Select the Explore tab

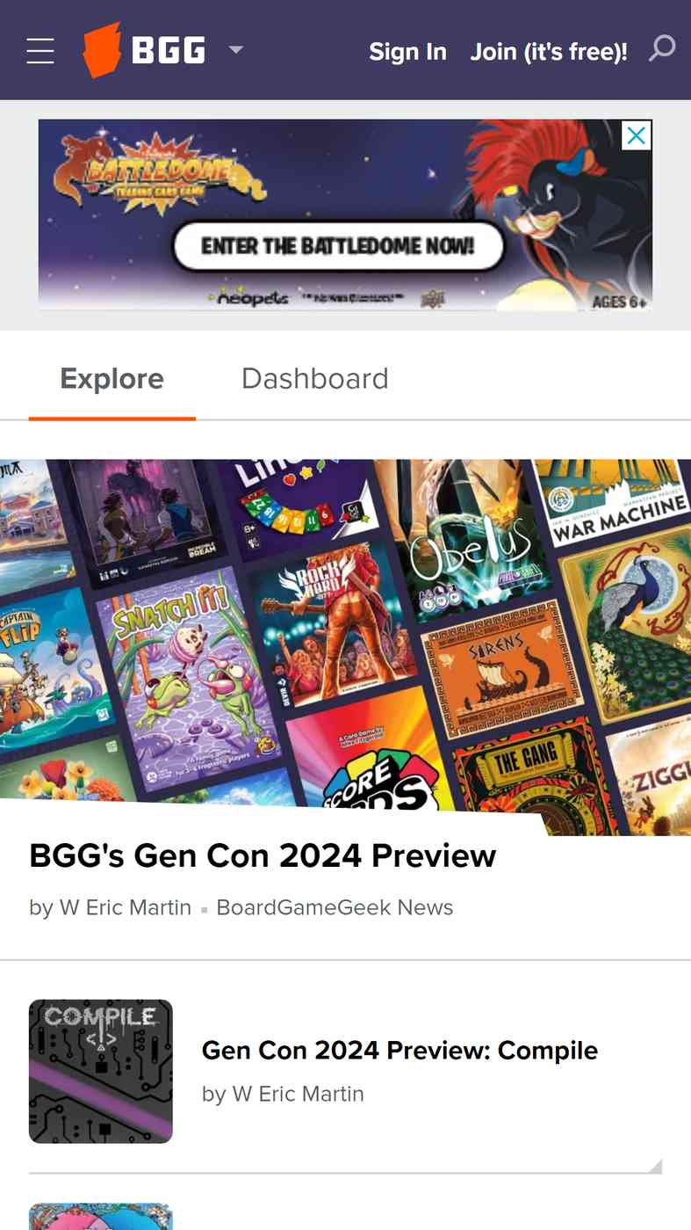(112, 379)
